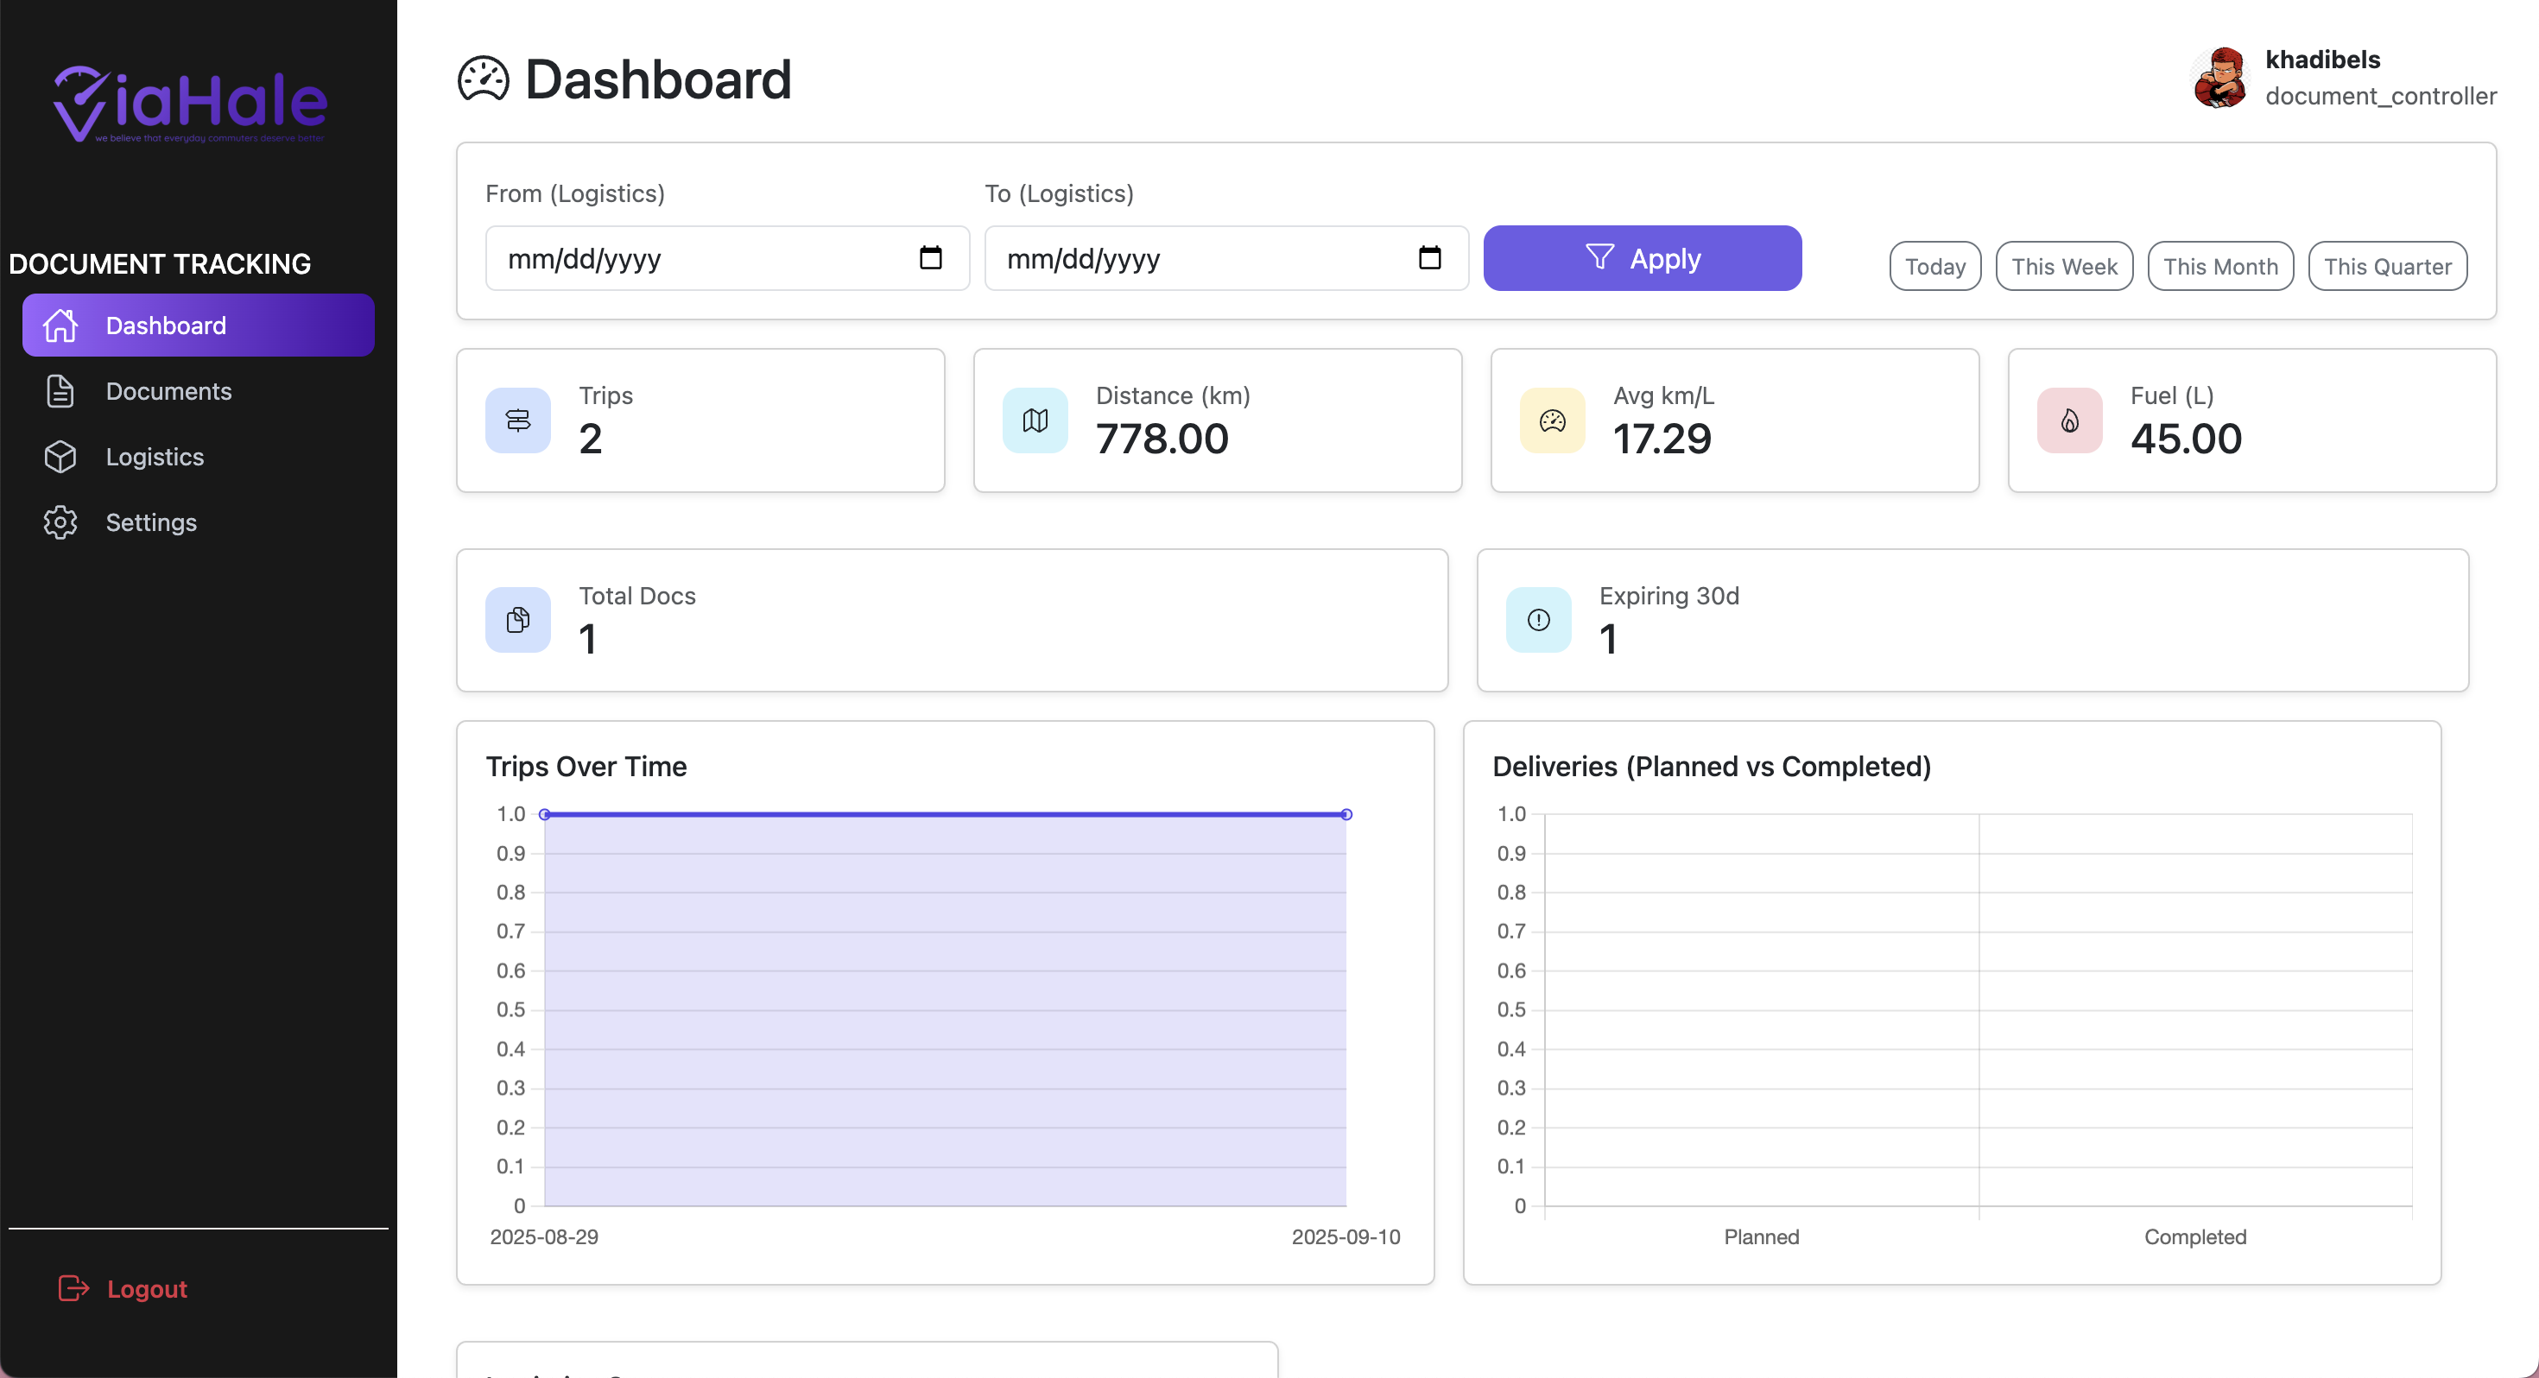Image resolution: width=2539 pixels, height=1378 pixels.
Task: Click the Total Docs files icon
Action: (x=517, y=620)
